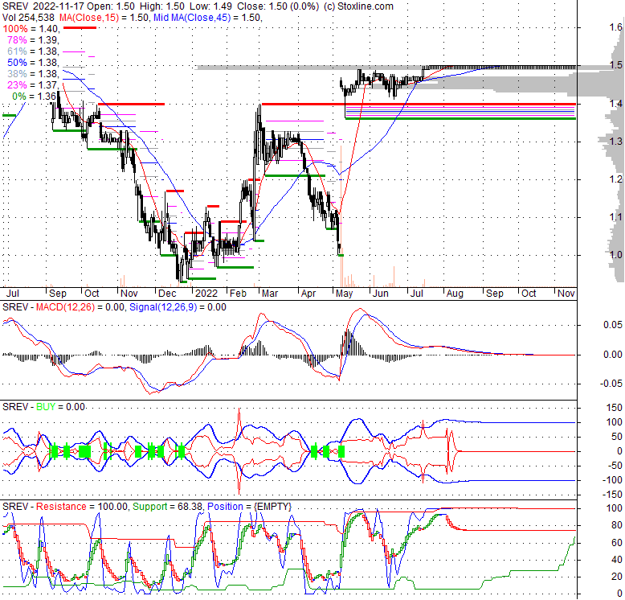Click the 150 label on BUY panel axis
The width and height of the screenshot is (625, 600).
pos(615,408)
